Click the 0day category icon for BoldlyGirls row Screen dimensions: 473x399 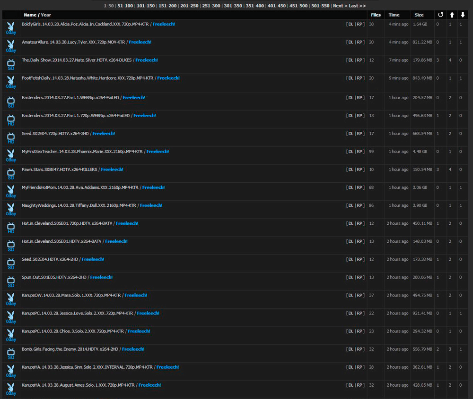11,28
